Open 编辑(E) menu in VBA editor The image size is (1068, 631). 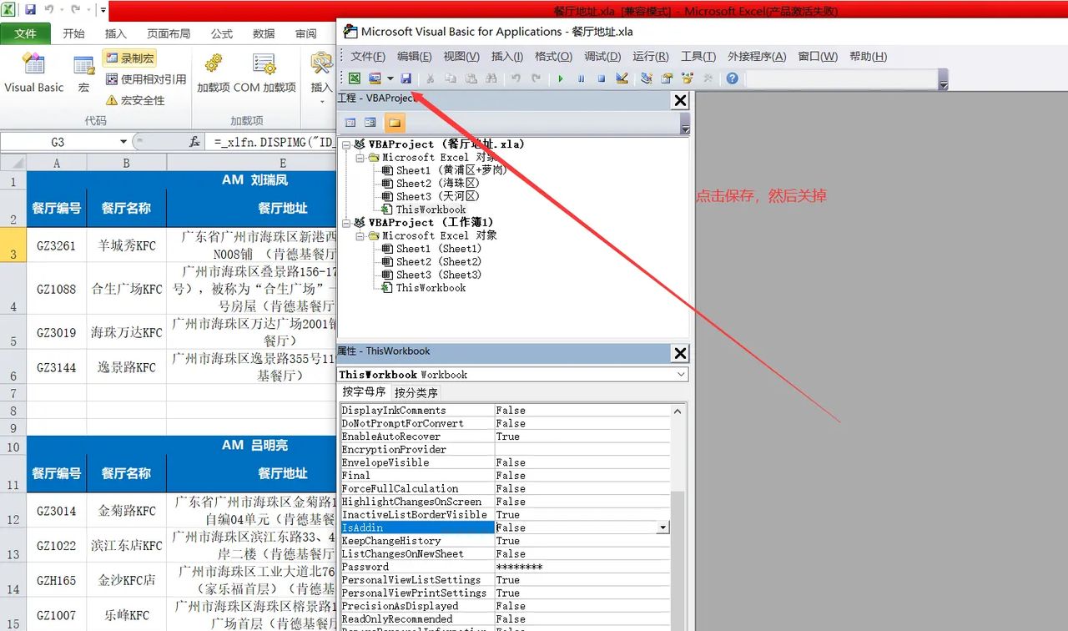(x=415, y=57)
